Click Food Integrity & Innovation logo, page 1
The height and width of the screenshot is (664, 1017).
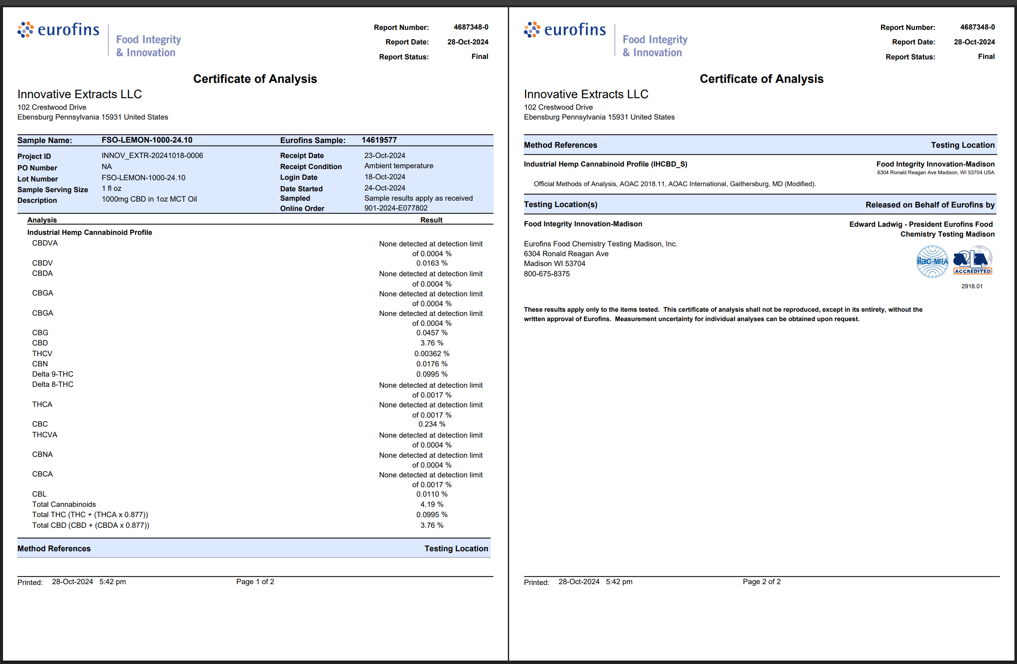pos(148,46)
